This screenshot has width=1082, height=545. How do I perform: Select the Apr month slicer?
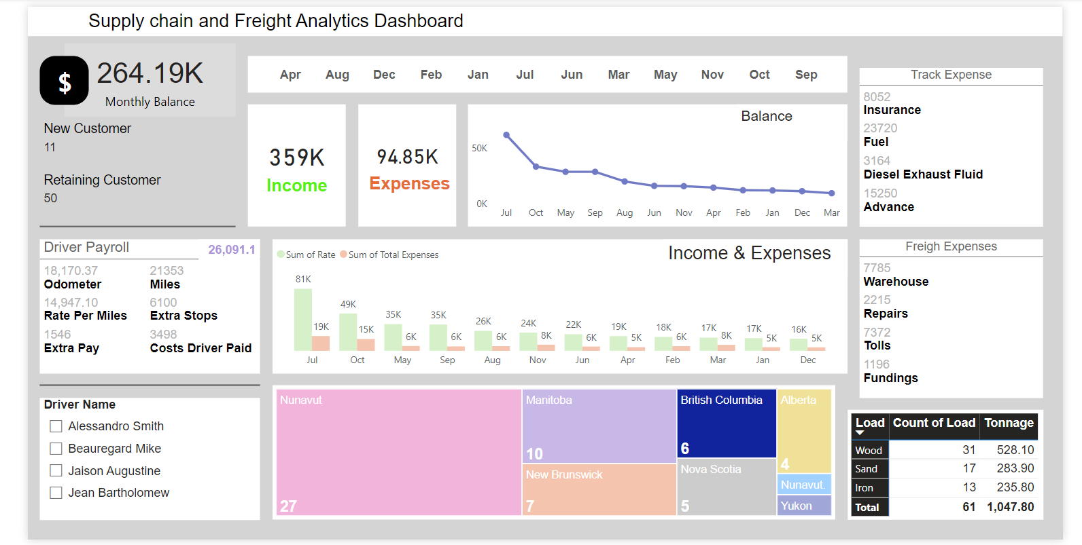click(x=290, y=75)
